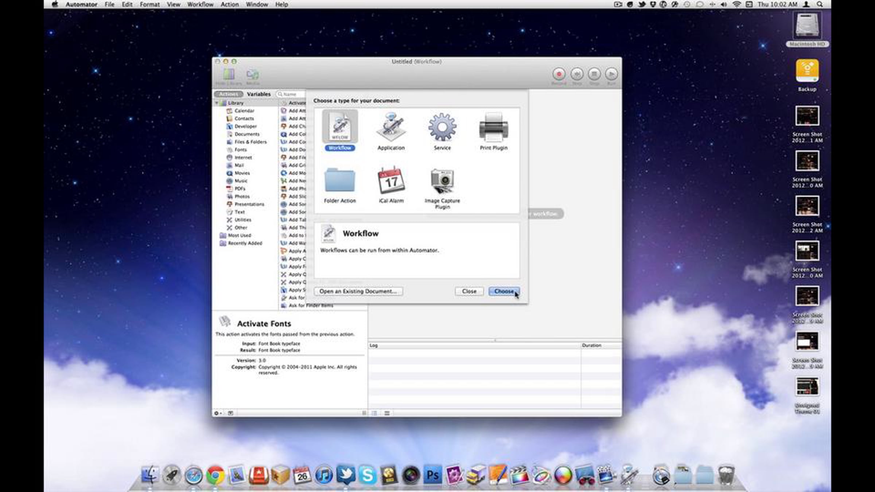Select the Folder Action icon
The width and height of the screenshot is (875, 492).
point(340,180)
